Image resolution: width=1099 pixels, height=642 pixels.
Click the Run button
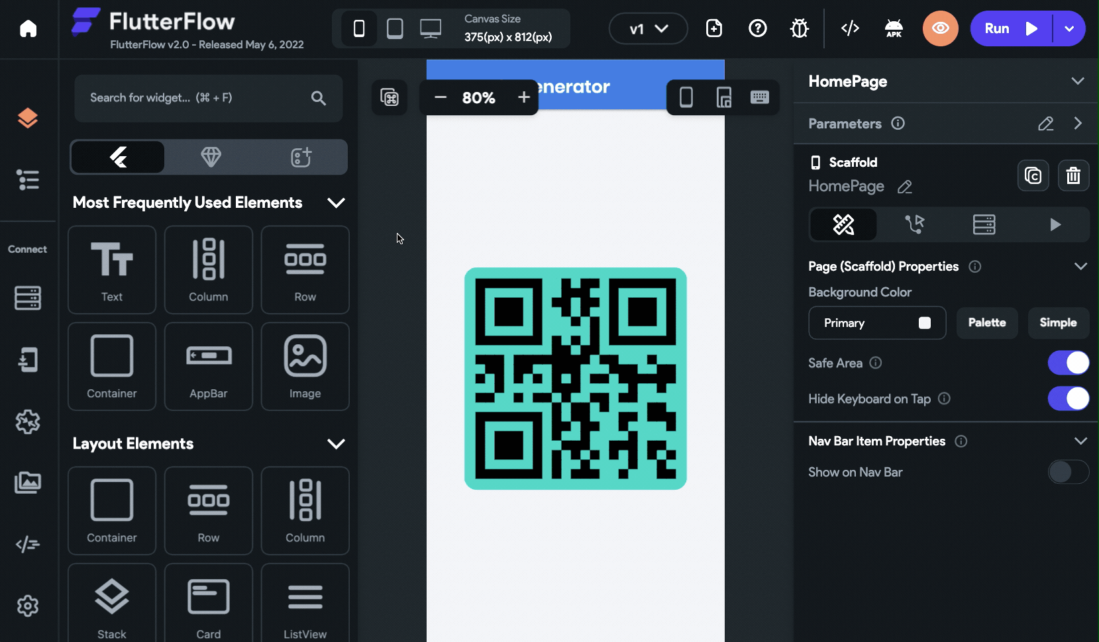click(1011, 28)
